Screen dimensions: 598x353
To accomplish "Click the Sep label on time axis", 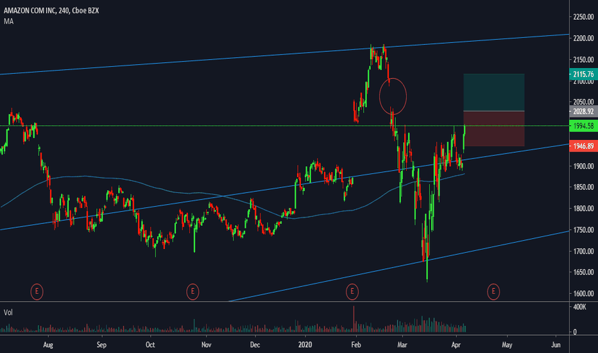I will [x=101, y=345].
